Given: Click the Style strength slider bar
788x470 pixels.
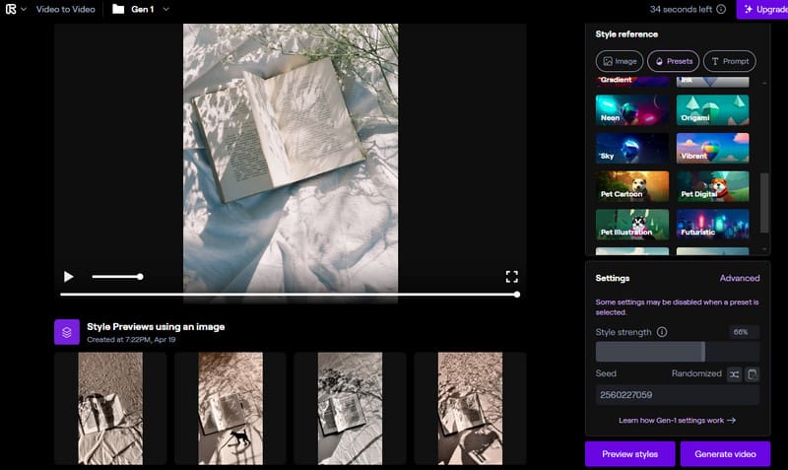Looking at the screenshot, I should click(x=677, y=352).
